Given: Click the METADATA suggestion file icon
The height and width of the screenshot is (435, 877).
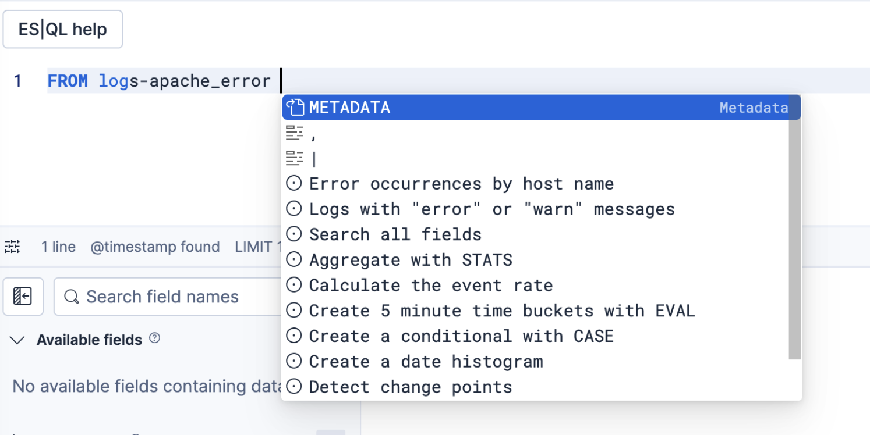Looking at the screenshot, I should click(x=295, y=108).
